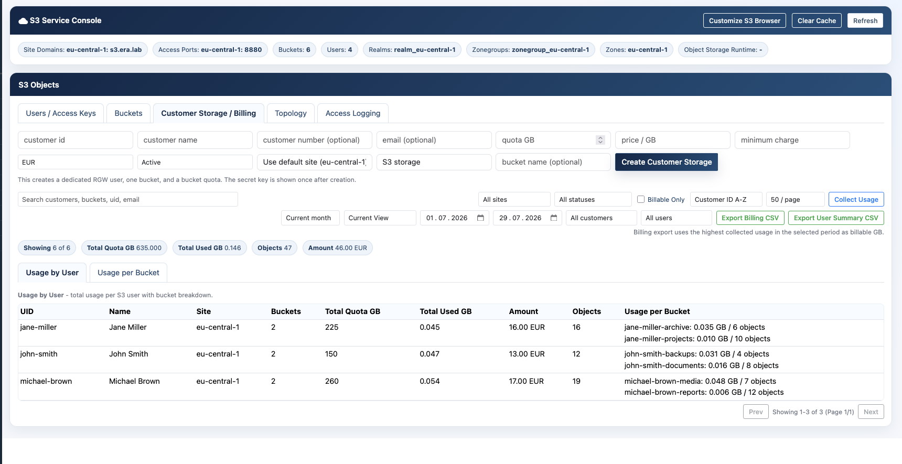Screen dimensions: 902x464
Task: Click the Clear Cache button
Action: click(x=817, y=21)
